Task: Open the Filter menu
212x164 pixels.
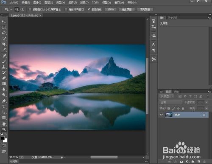Action: [x=84, y=3]
